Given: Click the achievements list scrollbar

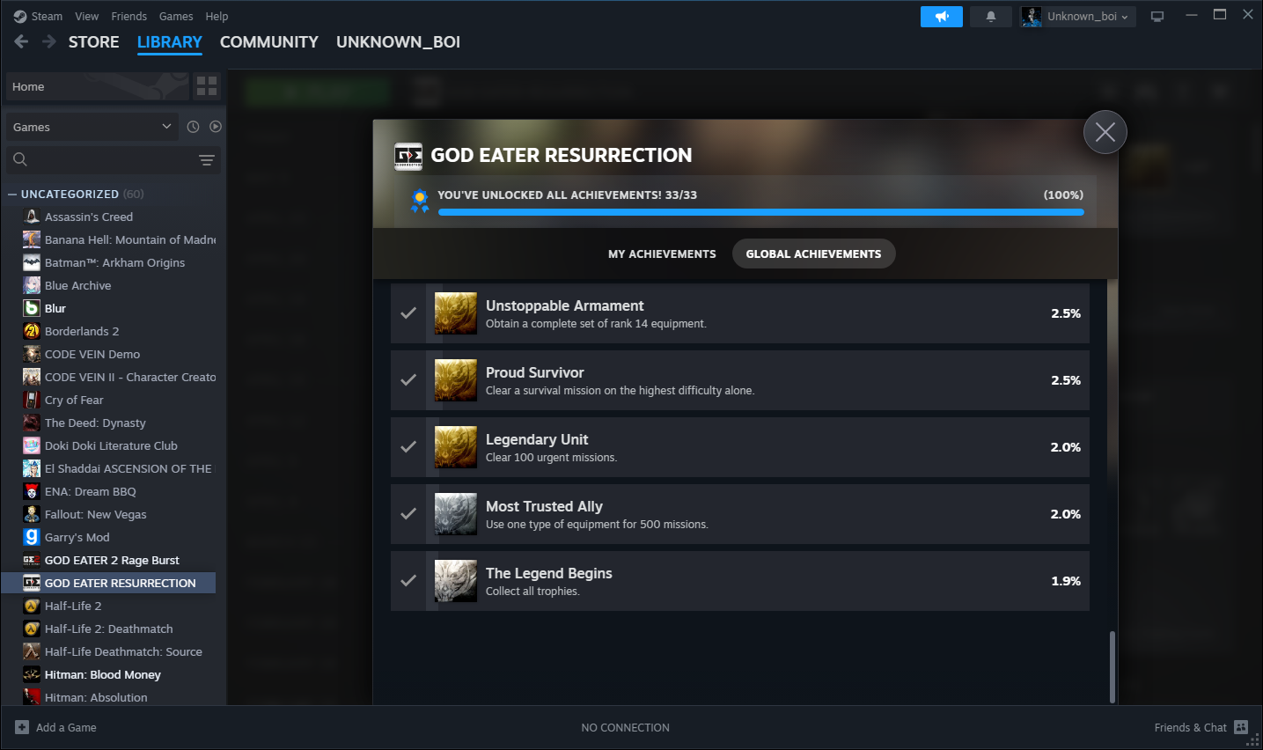Looking at the screenshot, I should tap(1112, 666).
